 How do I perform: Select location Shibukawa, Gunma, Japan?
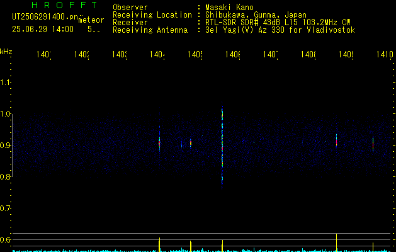point(256,15)
